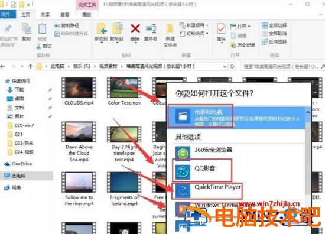Expand the New Item dropdown in ribbon
This screenshot has height=234, width=325.
(207, 25)
